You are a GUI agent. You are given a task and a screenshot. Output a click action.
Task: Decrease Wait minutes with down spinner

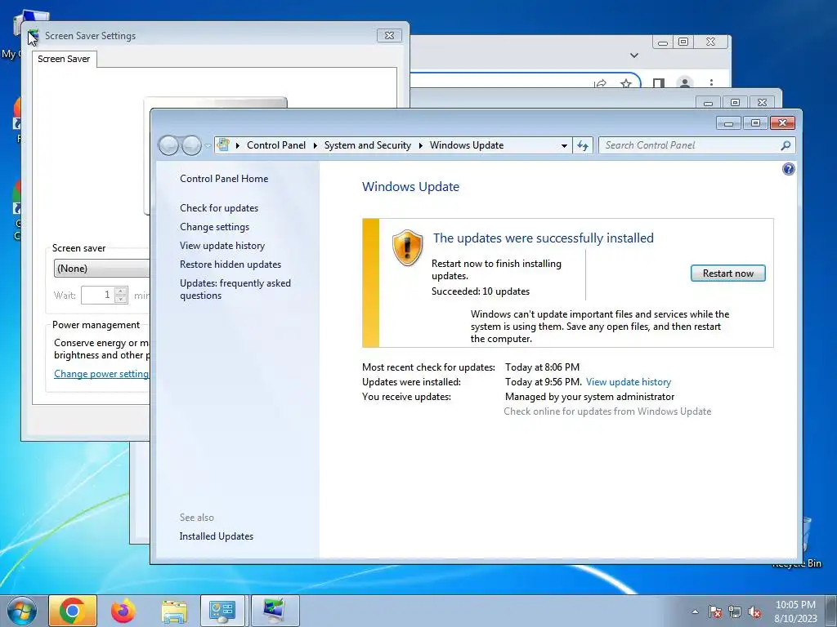point(121,299)
